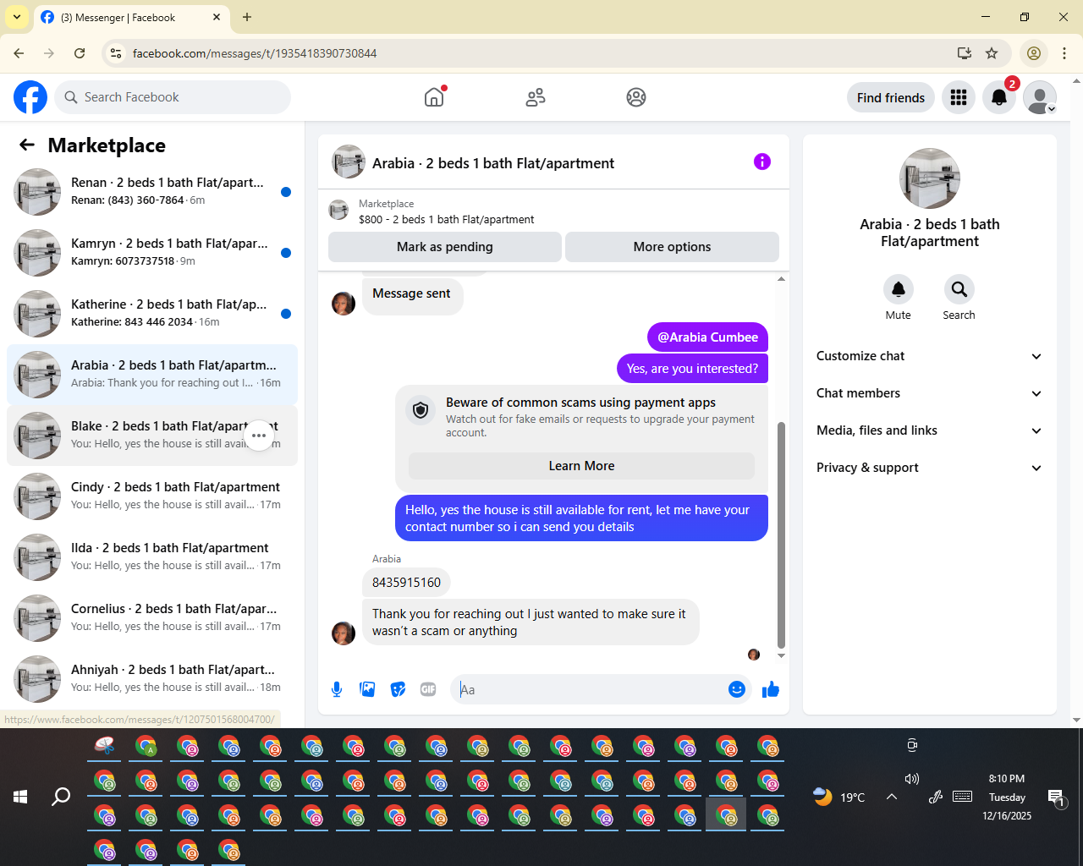This screenshot has height=866, width=1083.
Task: Open the taskbar clock and date
Action: 1007,797
